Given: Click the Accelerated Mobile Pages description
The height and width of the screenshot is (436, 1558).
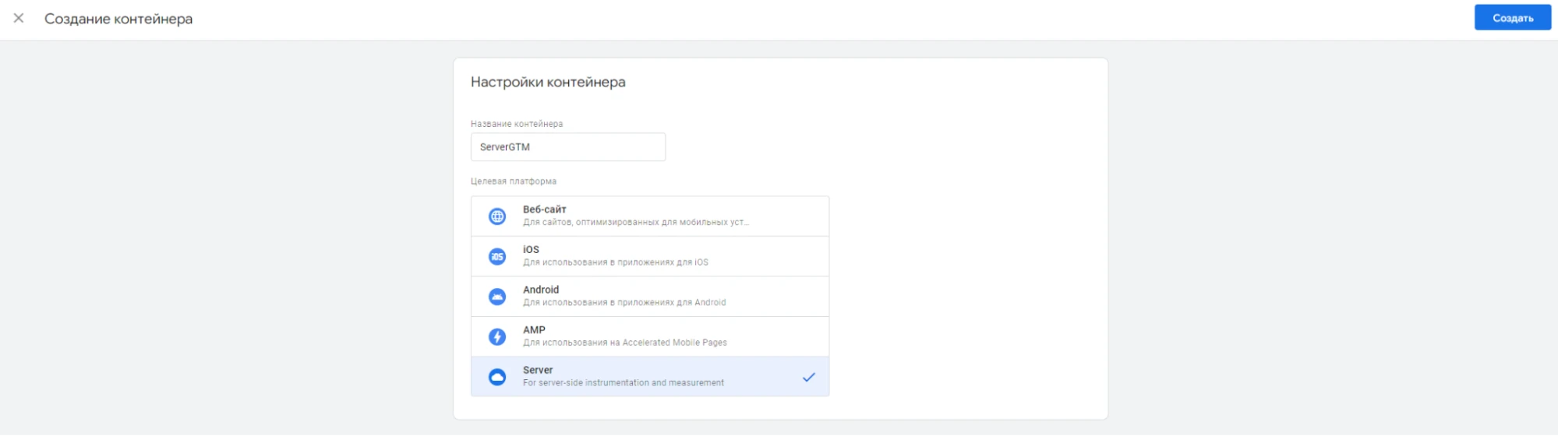Looking at the screenshot, I should [x=624, y=343].
